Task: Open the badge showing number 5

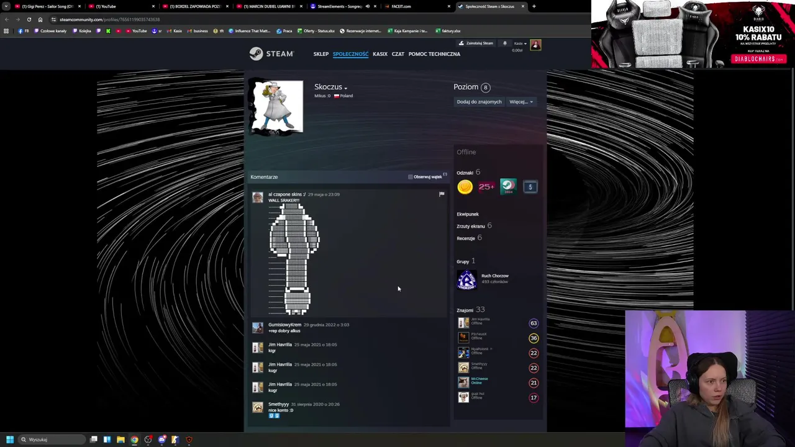Action: [x=530, y=187]
